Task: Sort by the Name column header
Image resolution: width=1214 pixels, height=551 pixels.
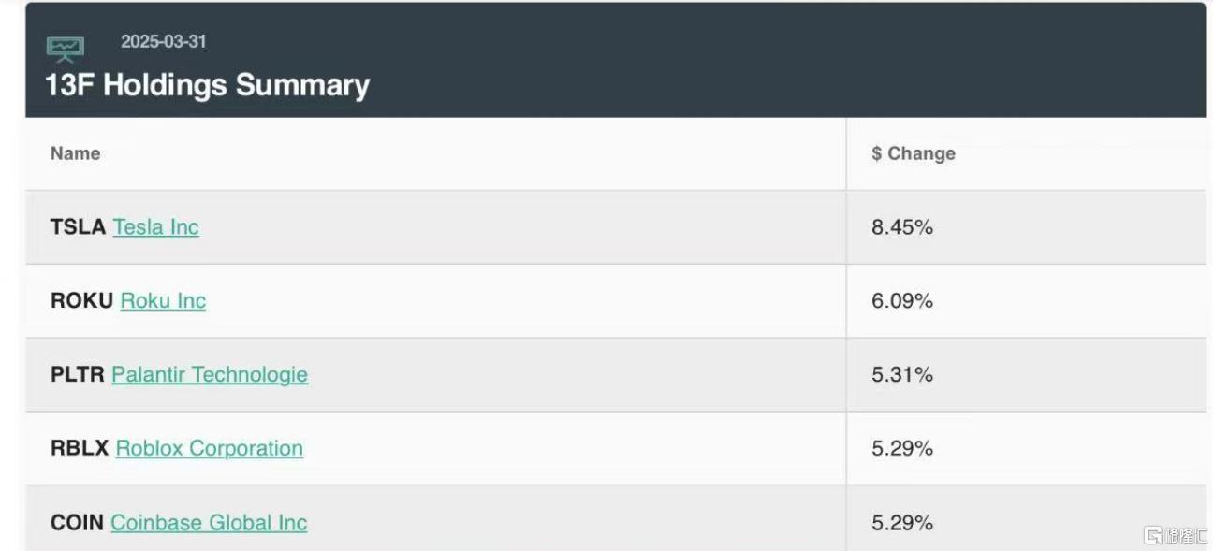Action: tap(76, 153)
